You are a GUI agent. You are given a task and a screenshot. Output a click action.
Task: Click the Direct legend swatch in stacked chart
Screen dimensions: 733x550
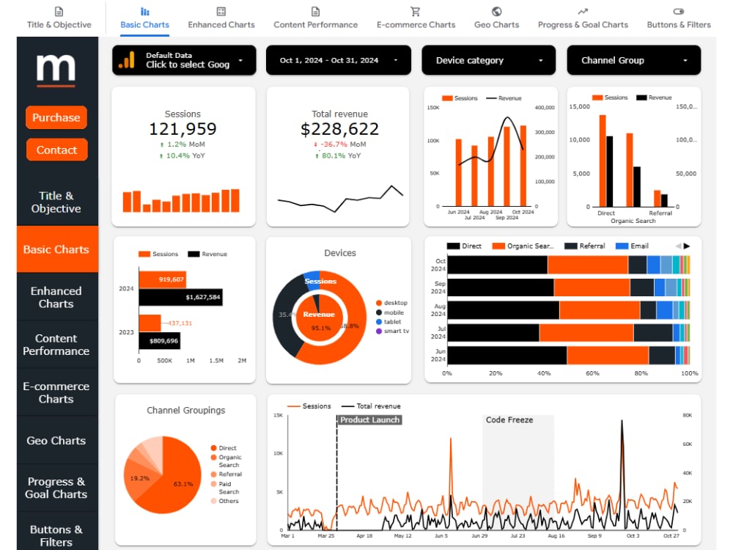[453, 246]
